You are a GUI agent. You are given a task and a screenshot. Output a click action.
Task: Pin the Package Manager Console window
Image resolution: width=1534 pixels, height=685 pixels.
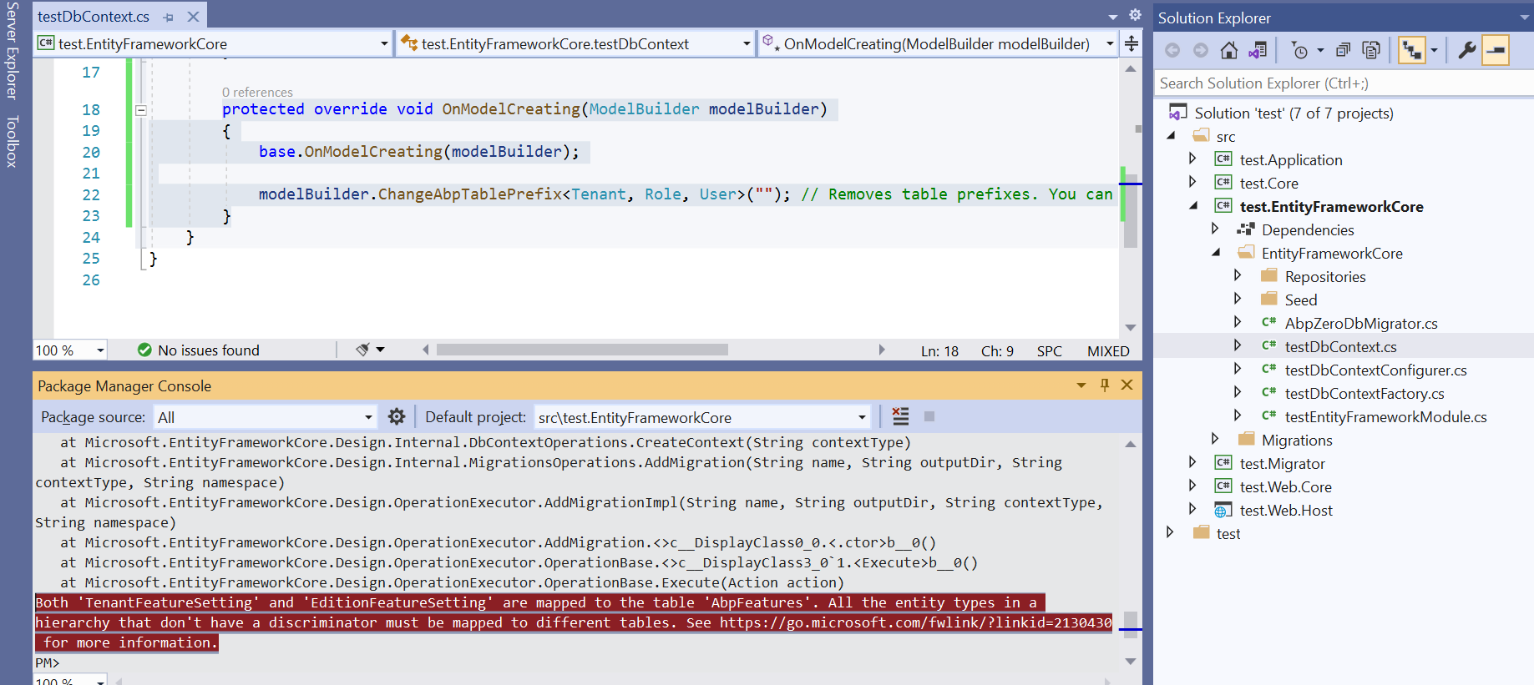click(x=1105, y=385)
